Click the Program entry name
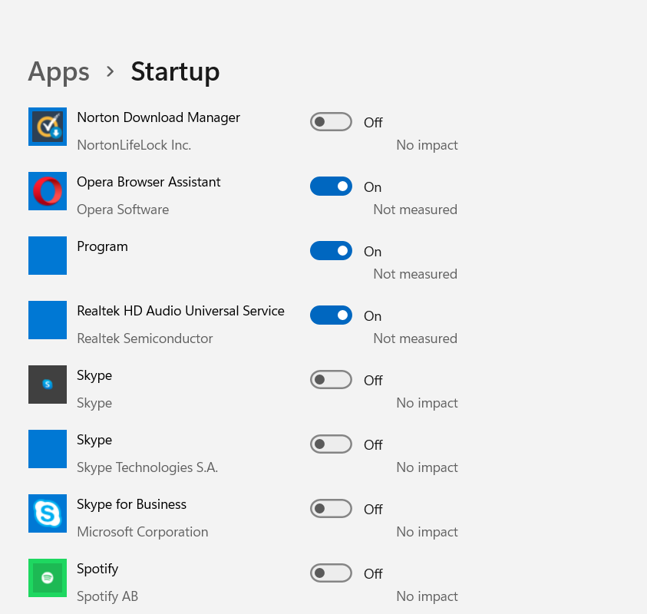Screen dimensions: 647x614 pyautogui.click(x=102, y=247)
